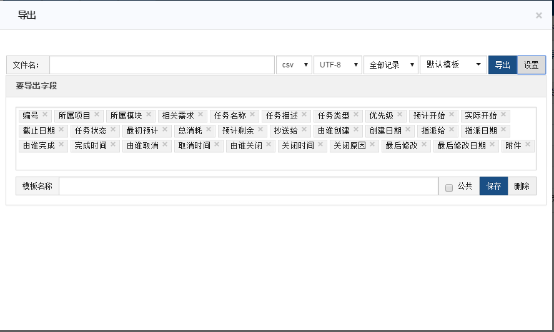Remove the 总消耗 field tag
554x332 pixels.
point(209,129)
